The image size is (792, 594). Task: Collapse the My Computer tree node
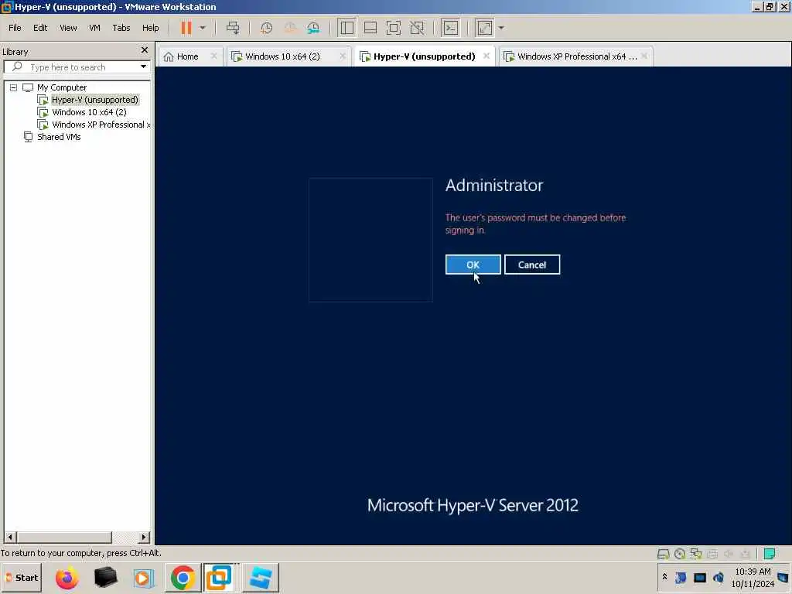(14, 87)
